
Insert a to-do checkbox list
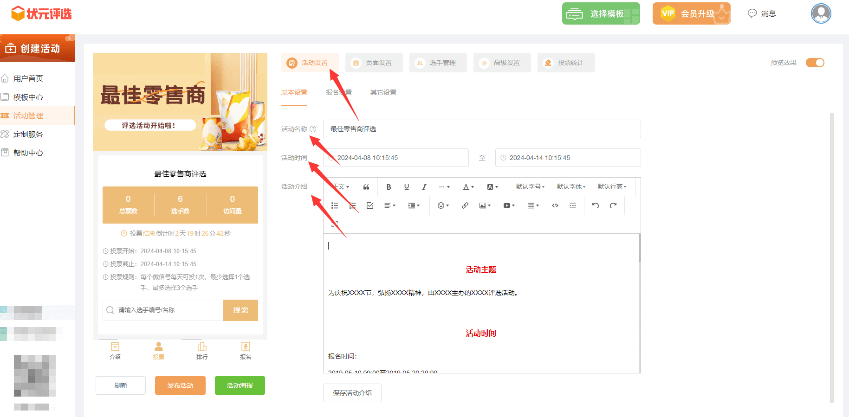tap(370, 205)
